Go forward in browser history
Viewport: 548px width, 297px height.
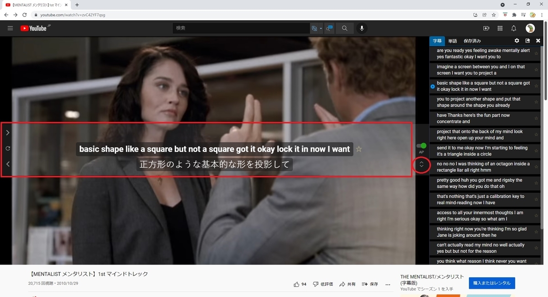pos(16,15)
